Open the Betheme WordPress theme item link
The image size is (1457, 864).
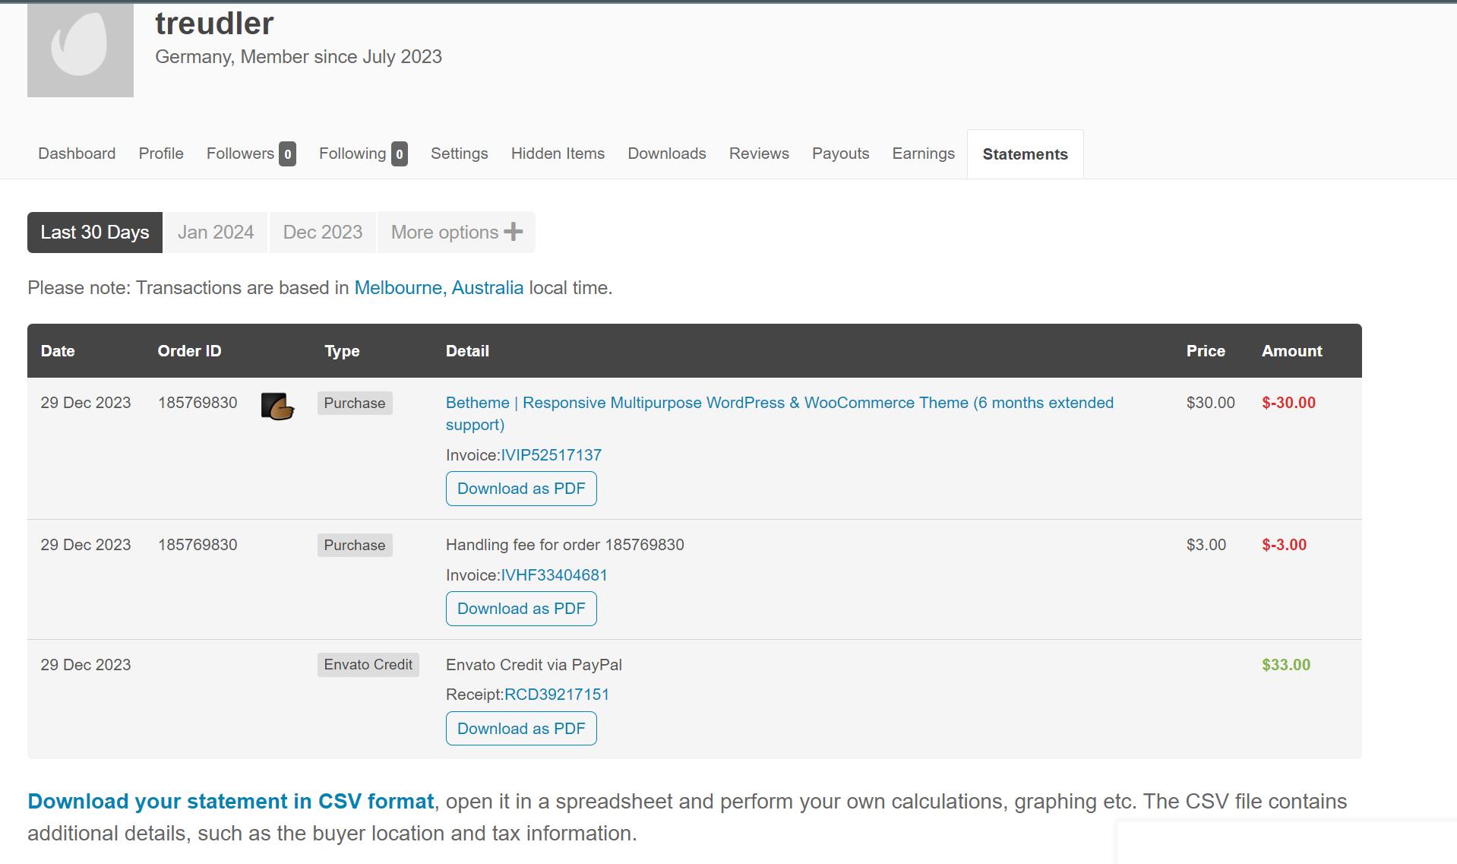coord(779,413)
